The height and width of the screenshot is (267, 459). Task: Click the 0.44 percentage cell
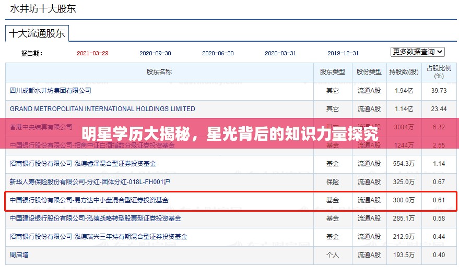click(x=439, y=237)
